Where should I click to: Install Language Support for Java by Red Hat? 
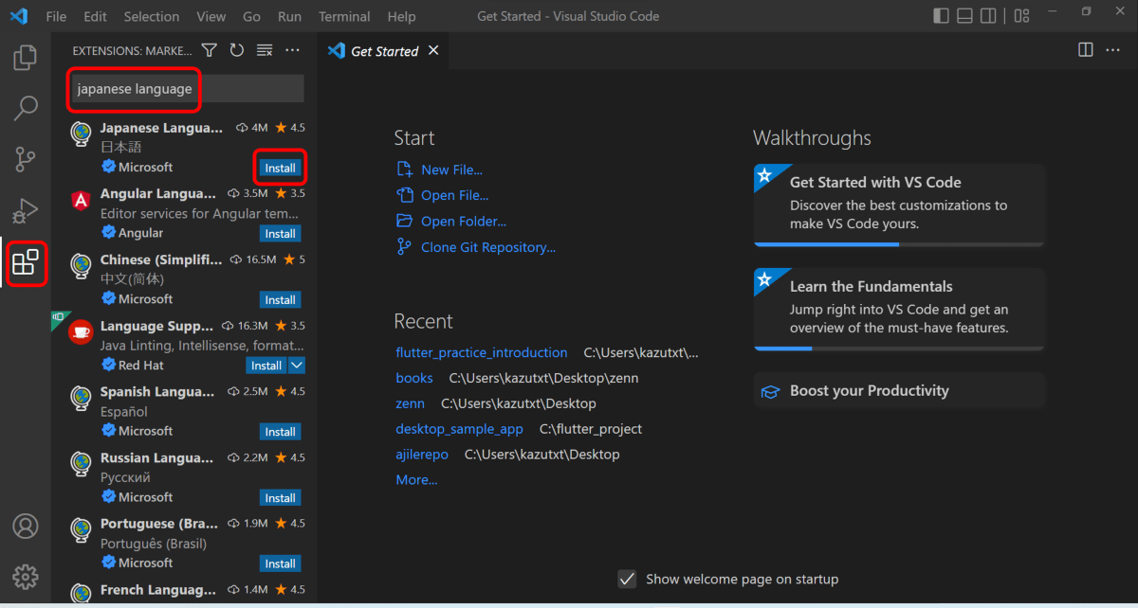[x=266, y=366]
